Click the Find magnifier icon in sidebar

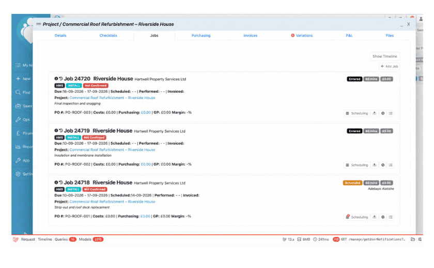[18, 92]
